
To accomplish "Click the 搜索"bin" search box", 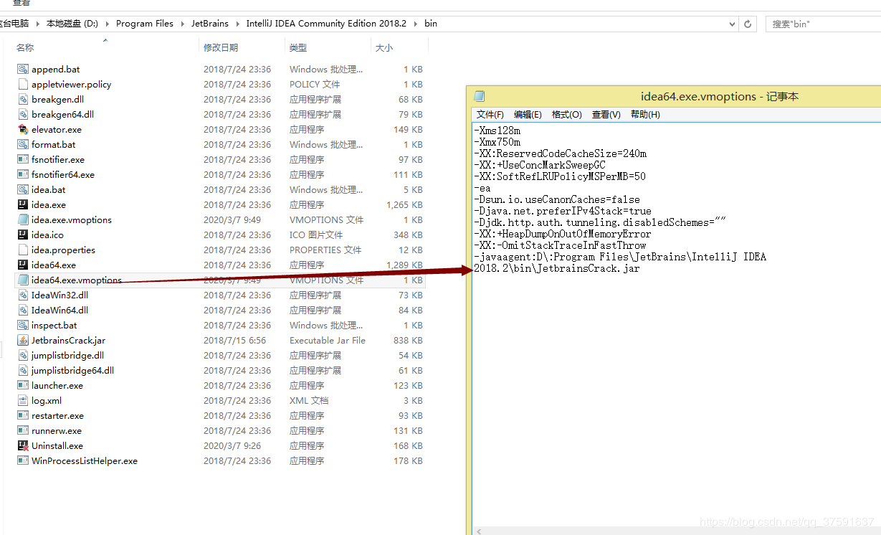I will click(823, 24).
